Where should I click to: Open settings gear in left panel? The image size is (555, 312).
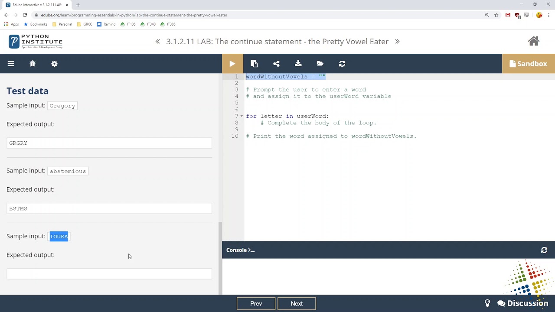coord(54,64)
